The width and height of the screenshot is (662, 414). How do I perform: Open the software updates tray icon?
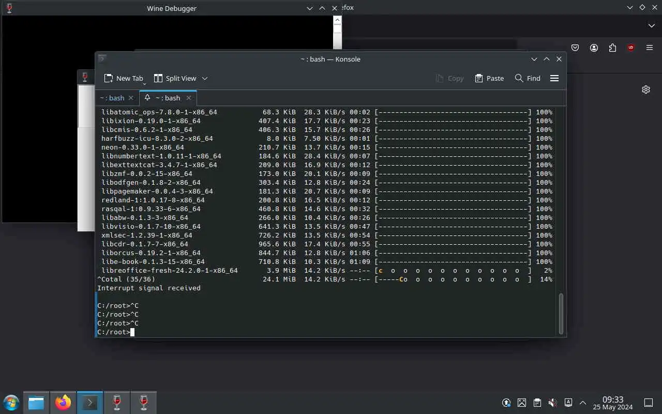pyautogui.click(x=506, y=403)
